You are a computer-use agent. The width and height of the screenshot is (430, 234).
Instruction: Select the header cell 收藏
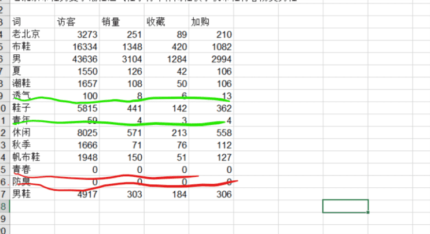click(x=167, y=22)
